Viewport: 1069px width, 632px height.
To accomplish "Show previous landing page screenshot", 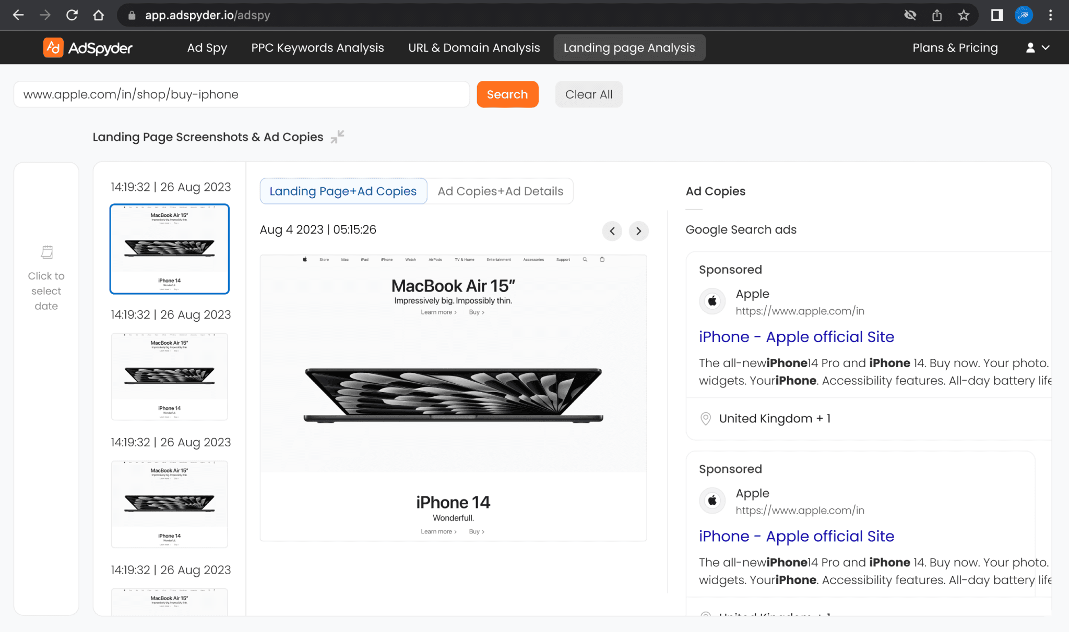I will (612, 231).
